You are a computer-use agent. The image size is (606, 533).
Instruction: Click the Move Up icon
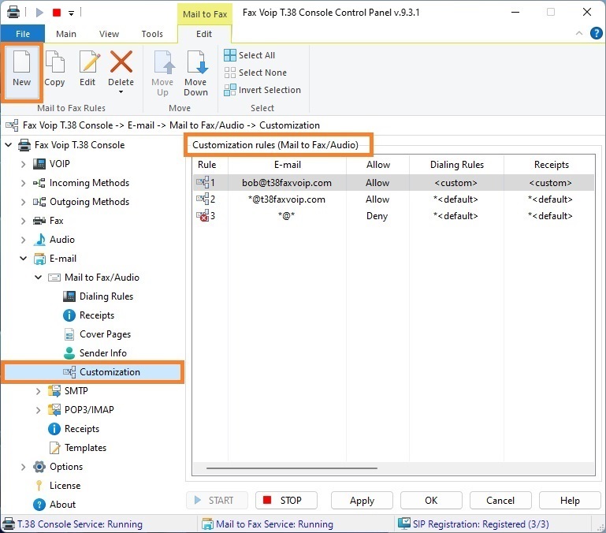[164, 61]
